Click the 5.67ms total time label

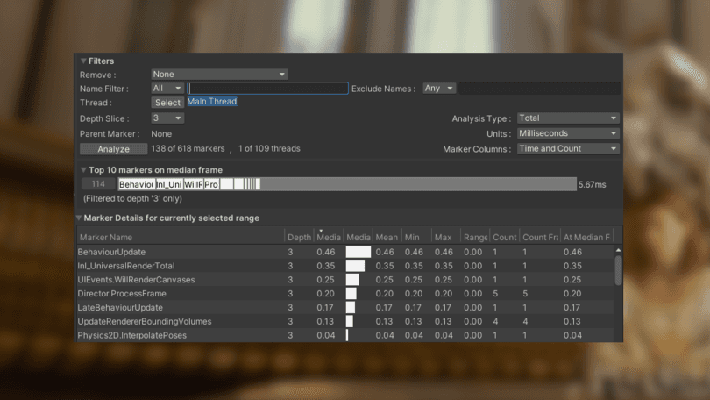tap(593, 185)
